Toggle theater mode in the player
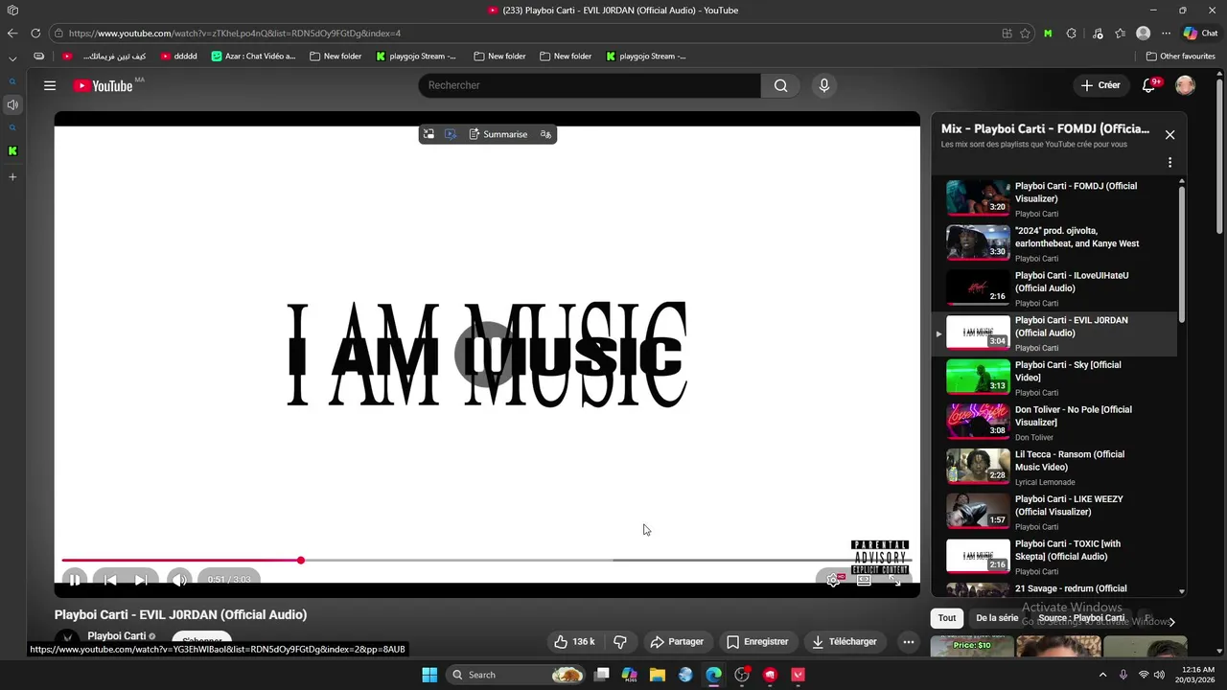The height and width of the screenshot is (690, 1227). point(864,580)
